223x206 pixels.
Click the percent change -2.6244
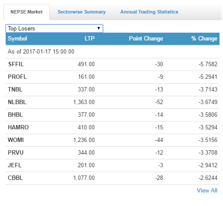[208, 178]
